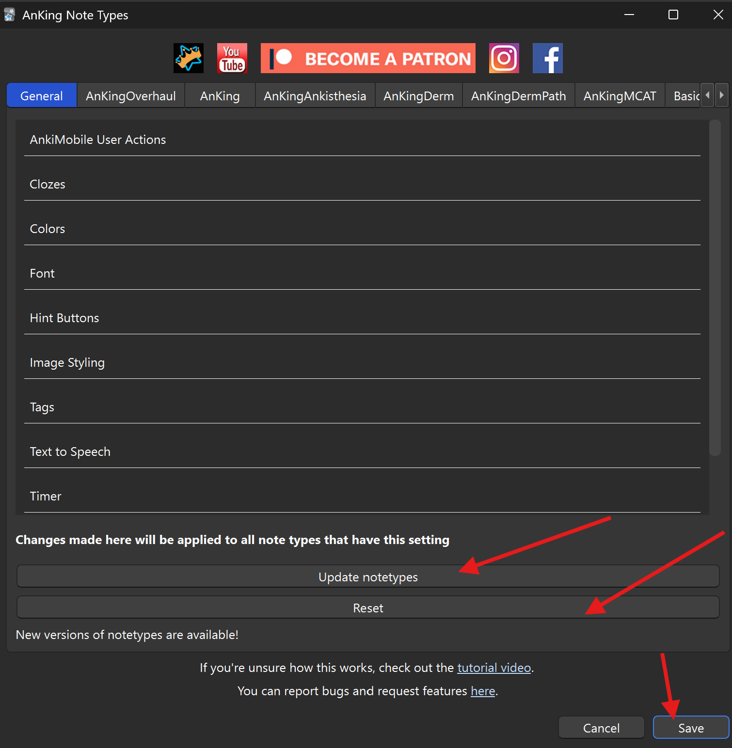
Task: Click the vertical scrollbar in settings list
Action: [715, 288]
